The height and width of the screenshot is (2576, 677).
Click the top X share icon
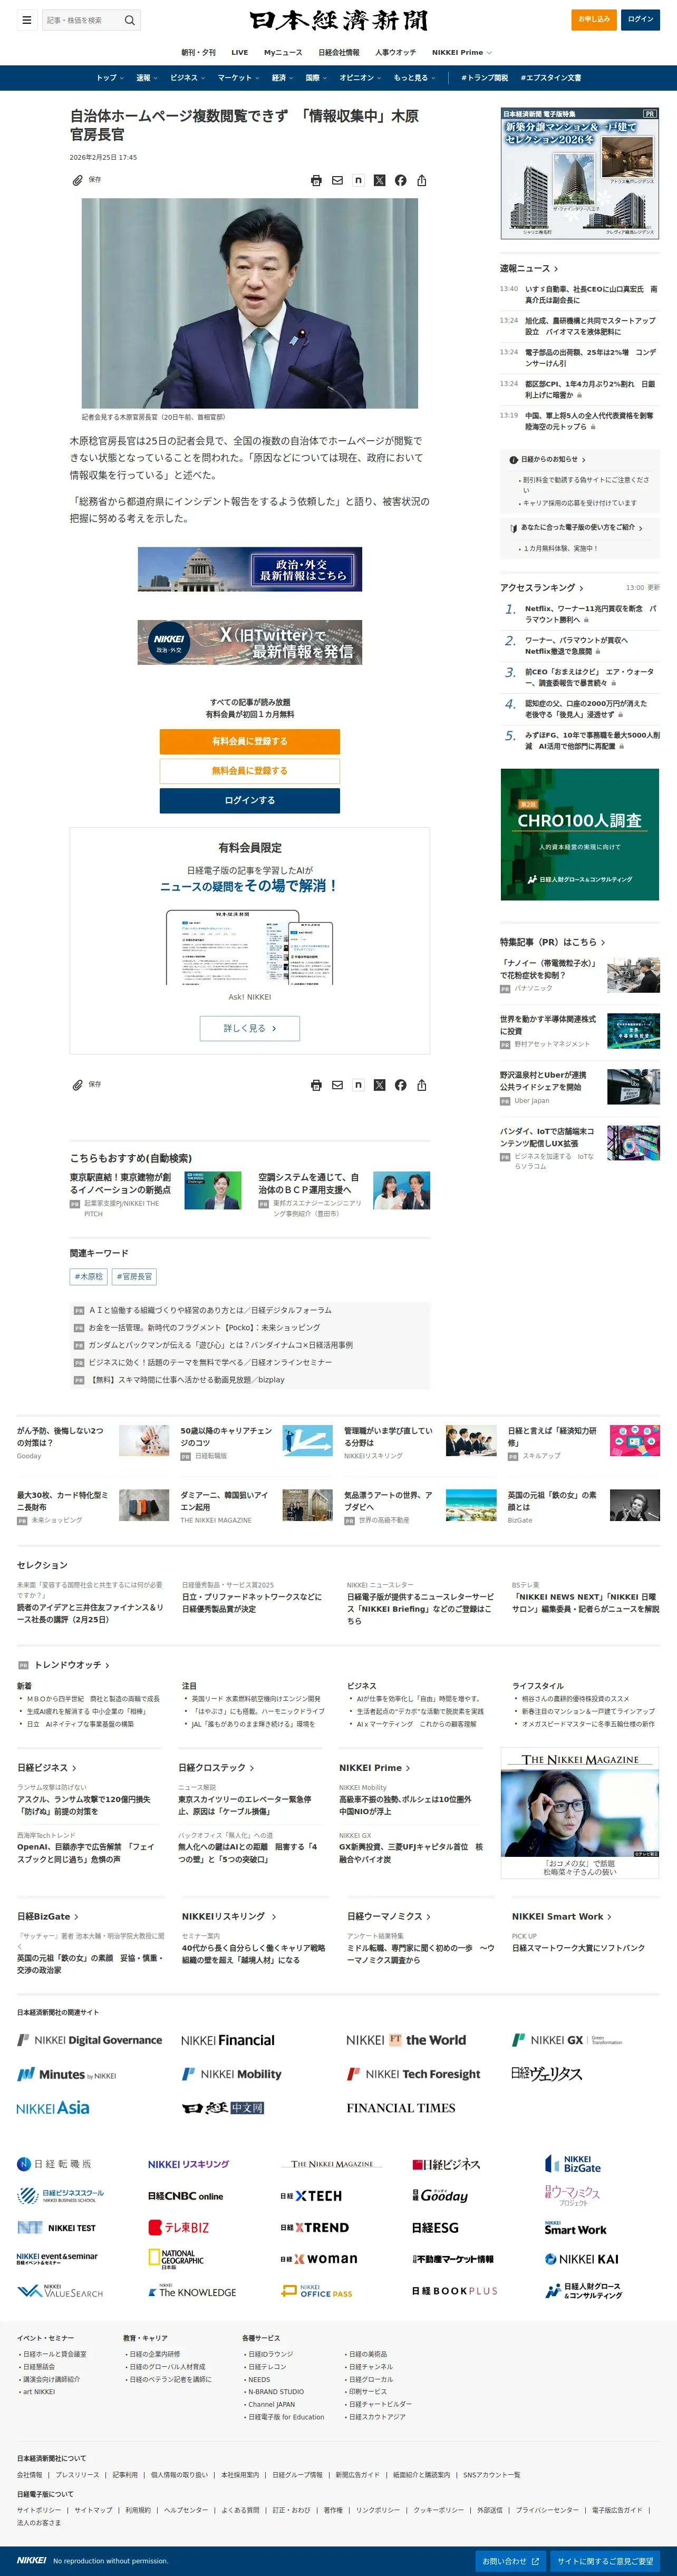379,180
